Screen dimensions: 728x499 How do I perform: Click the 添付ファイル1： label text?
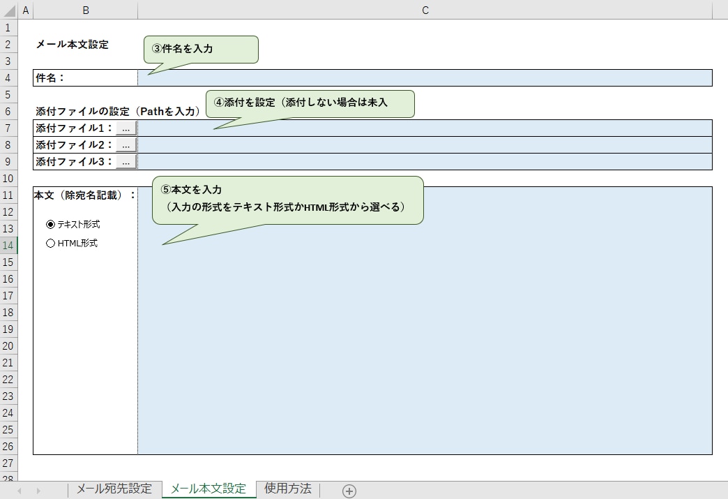(x=74, y=128)
